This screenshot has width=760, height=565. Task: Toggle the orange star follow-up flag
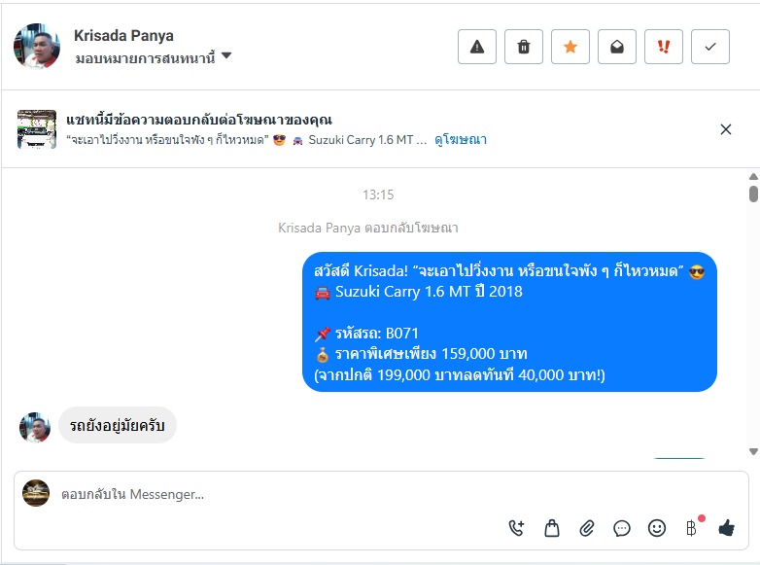(570, 47)
